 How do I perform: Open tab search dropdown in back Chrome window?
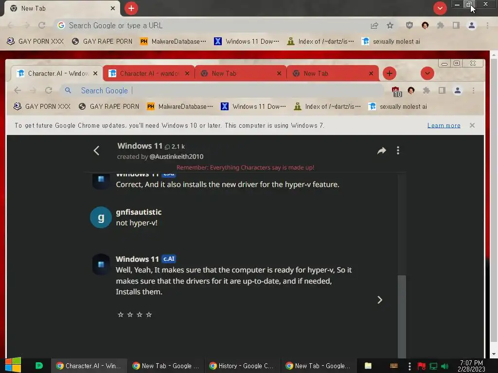click(440, 8)
